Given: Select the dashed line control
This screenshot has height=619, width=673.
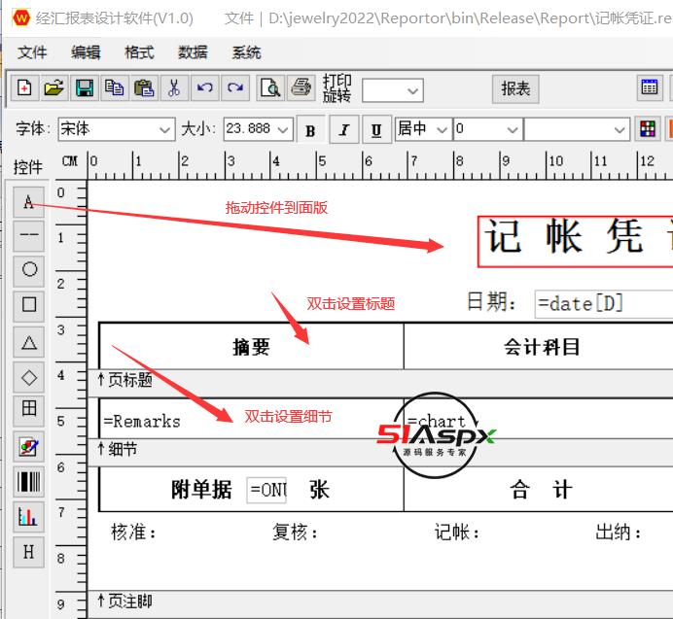Looking at the screenshot, I should coord(29,236).
